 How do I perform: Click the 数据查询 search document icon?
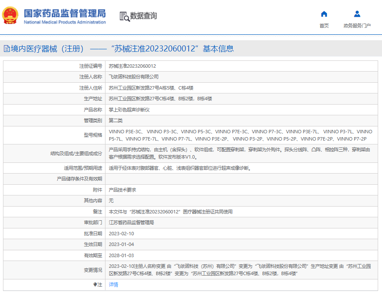[125, 16]
